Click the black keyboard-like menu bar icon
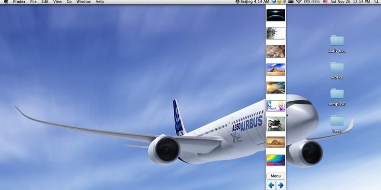The width and height of the screenshot is (381, 190). point(291,2)
